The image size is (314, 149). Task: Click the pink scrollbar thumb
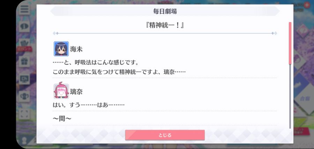(x=290, y=43)
